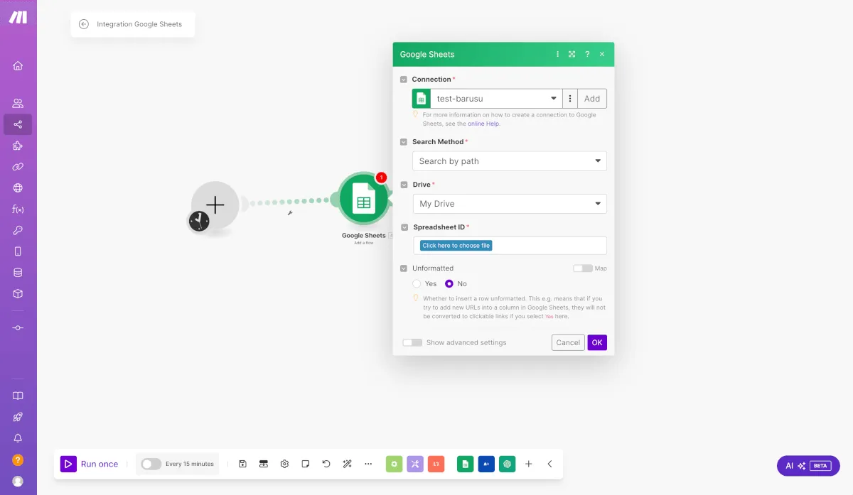The image size is (853, 495).
Task: Save the scenario with the floppy disk icon
Action: pyautogui.click(x=242, y=464)
